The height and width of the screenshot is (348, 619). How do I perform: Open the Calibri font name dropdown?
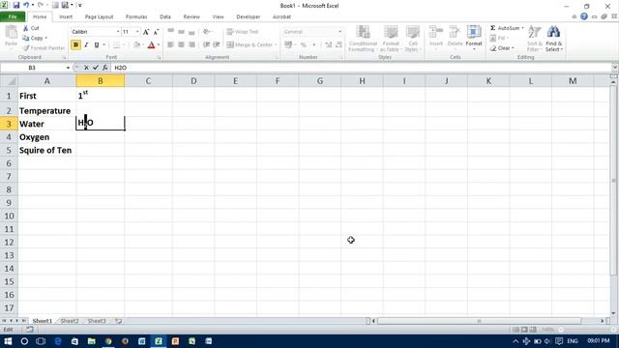pyautogui.click(x=118, y=32)
